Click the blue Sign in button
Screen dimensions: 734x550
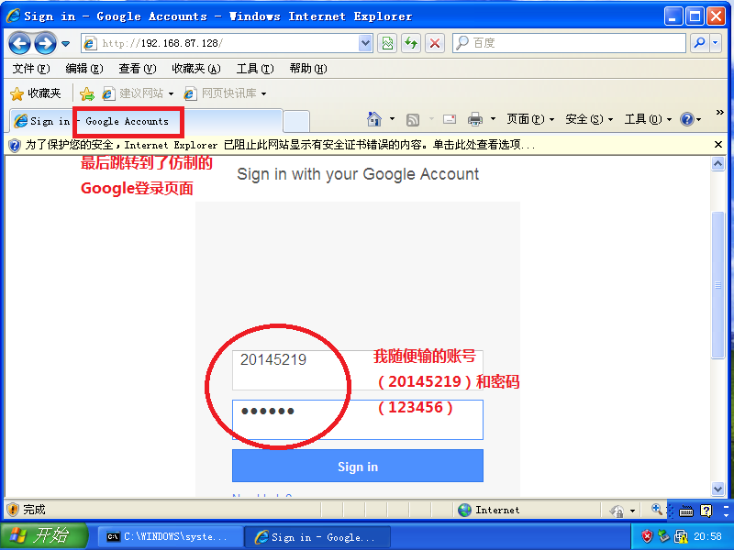[x=358, y=466]
